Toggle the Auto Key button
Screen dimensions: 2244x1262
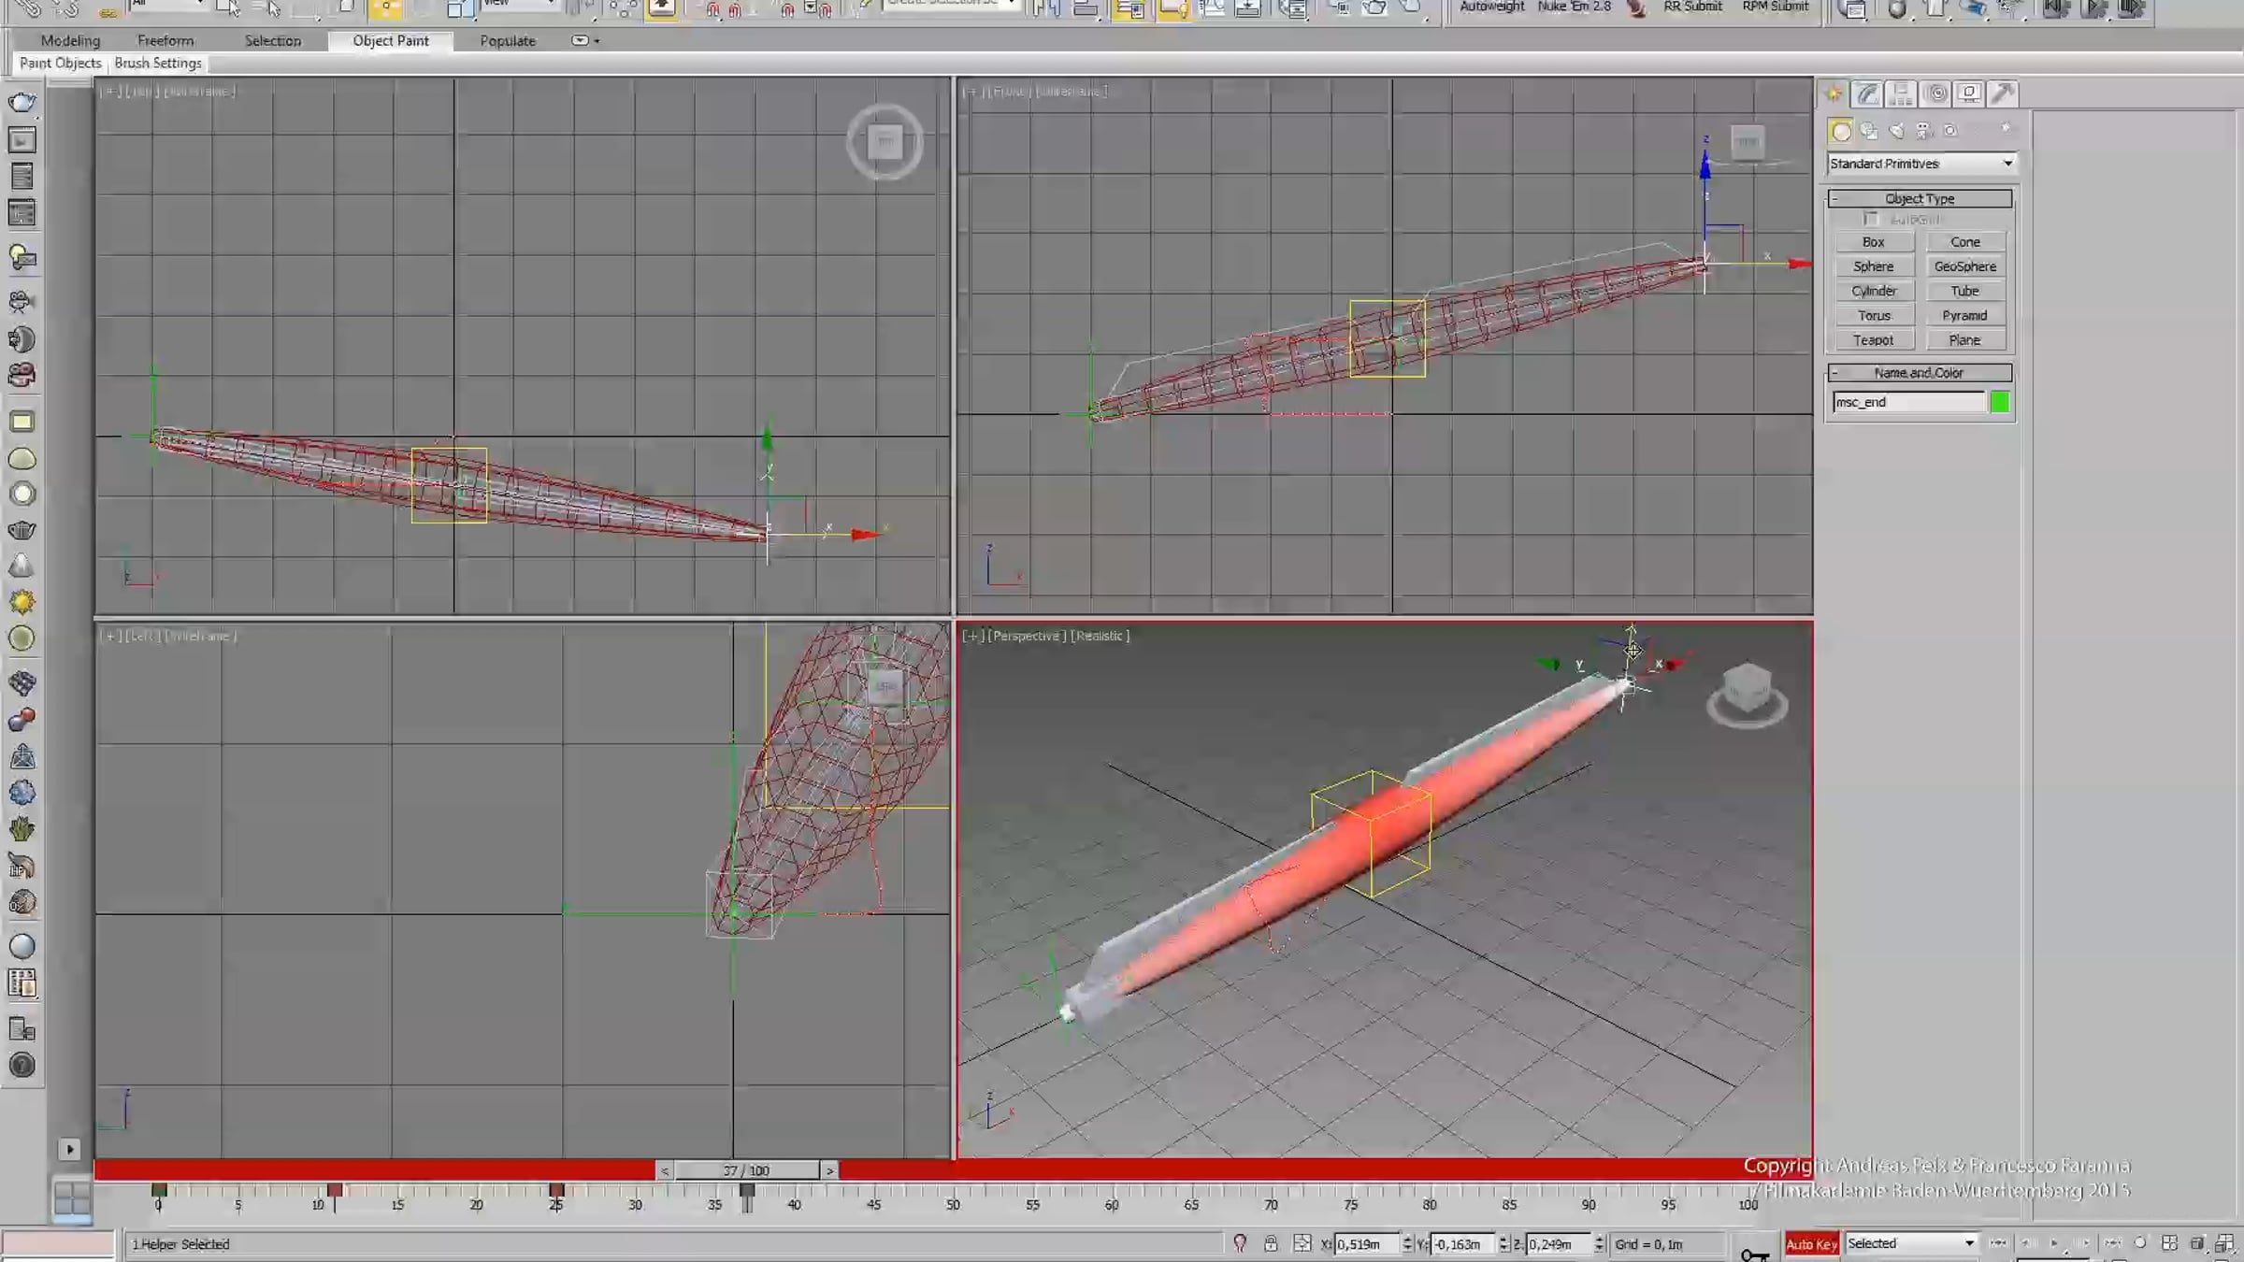click(x=1811, y=1243)
